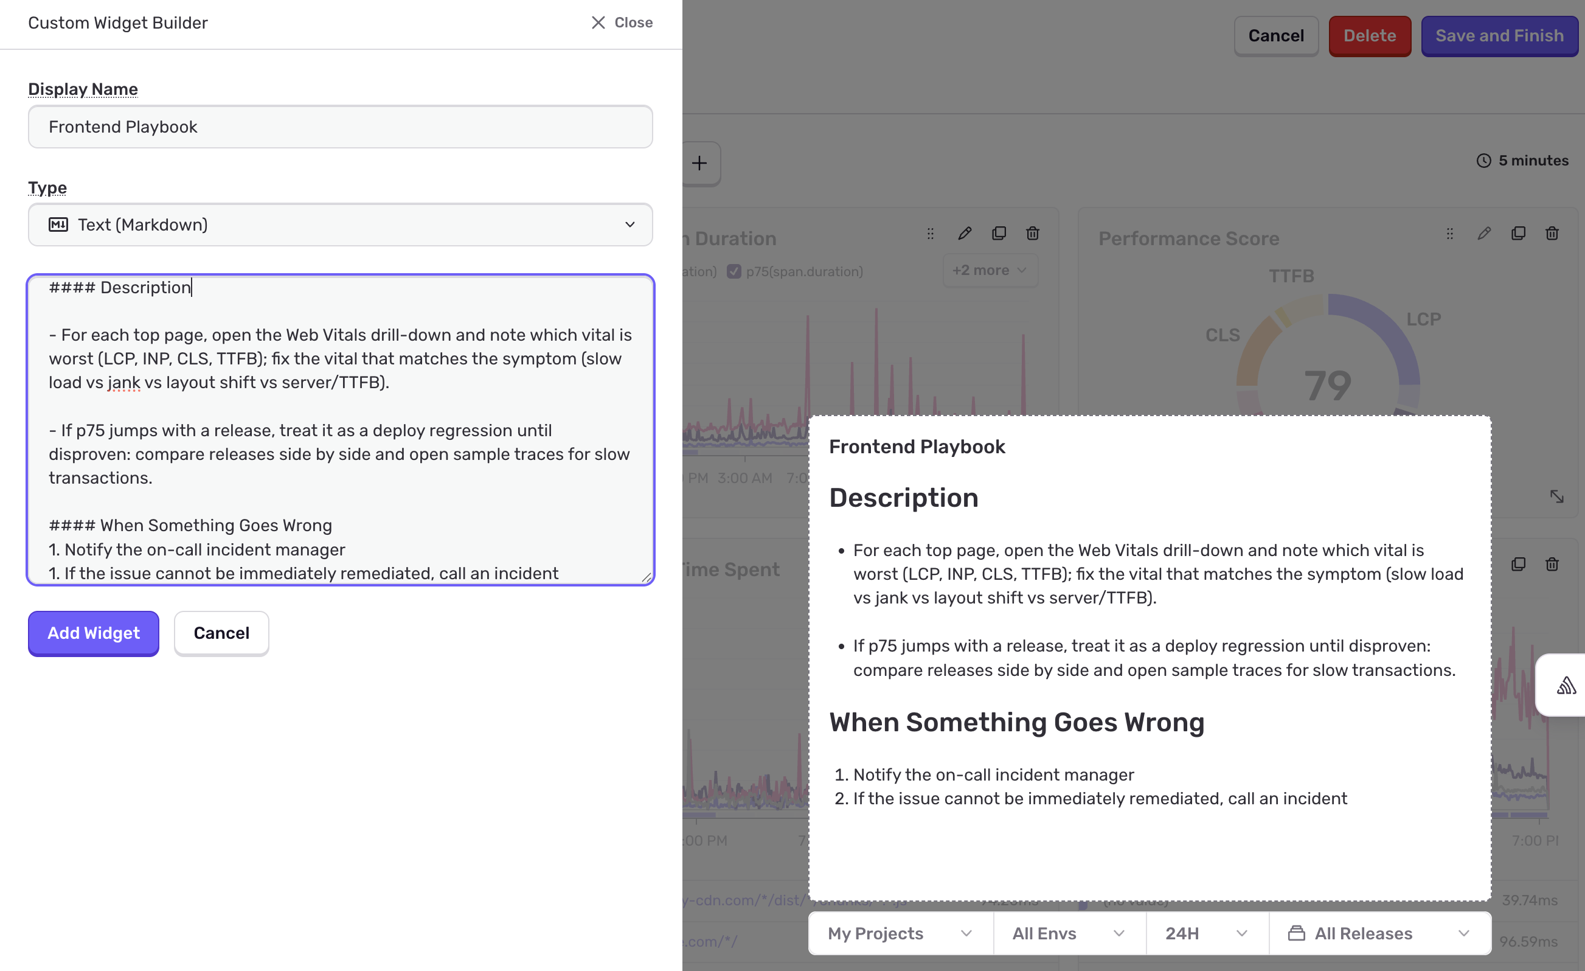Open the 24H time range selector
The width and height of the screenshot is (1585, 971).
[x=1206, y=933]
